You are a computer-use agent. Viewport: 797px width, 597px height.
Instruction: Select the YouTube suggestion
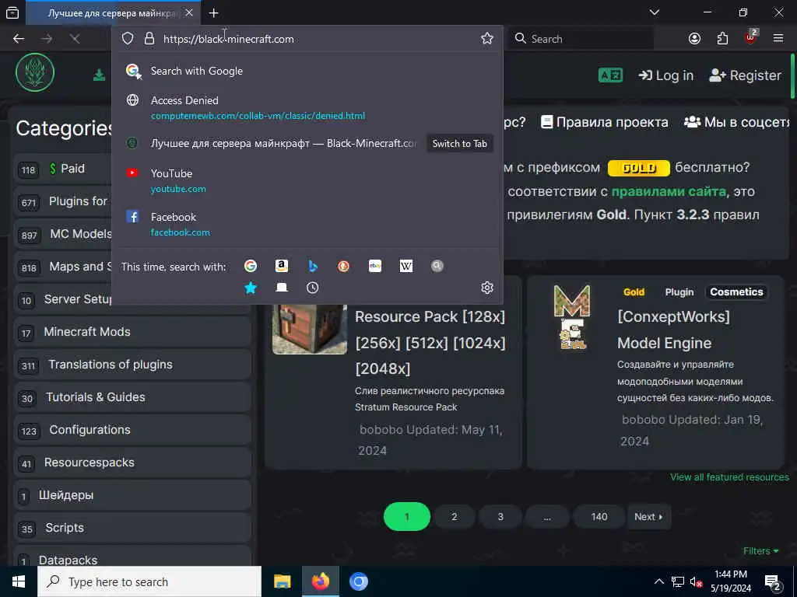click(307, 180)
